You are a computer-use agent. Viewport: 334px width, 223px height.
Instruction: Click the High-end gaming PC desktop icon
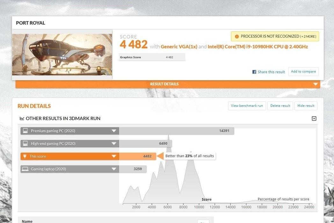tap(25, 143)
